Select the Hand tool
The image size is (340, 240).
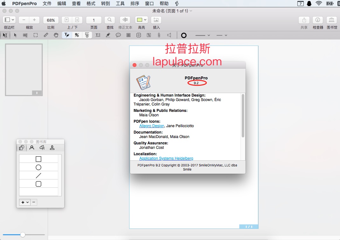pyautogui.click(x=56, y=35)
